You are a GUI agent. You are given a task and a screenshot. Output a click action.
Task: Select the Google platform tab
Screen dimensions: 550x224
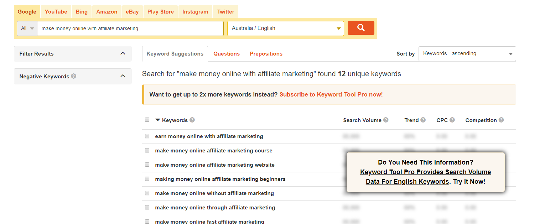tap(27, 12)
